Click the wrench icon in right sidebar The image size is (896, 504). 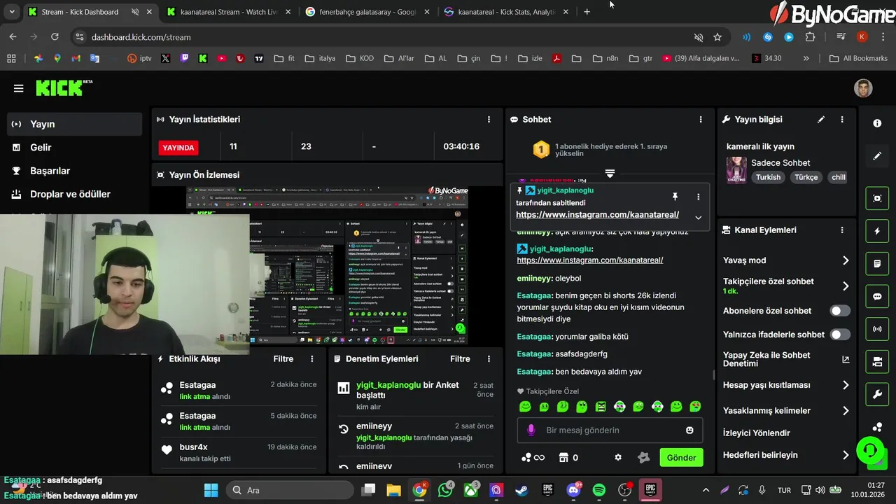(877, 394)
